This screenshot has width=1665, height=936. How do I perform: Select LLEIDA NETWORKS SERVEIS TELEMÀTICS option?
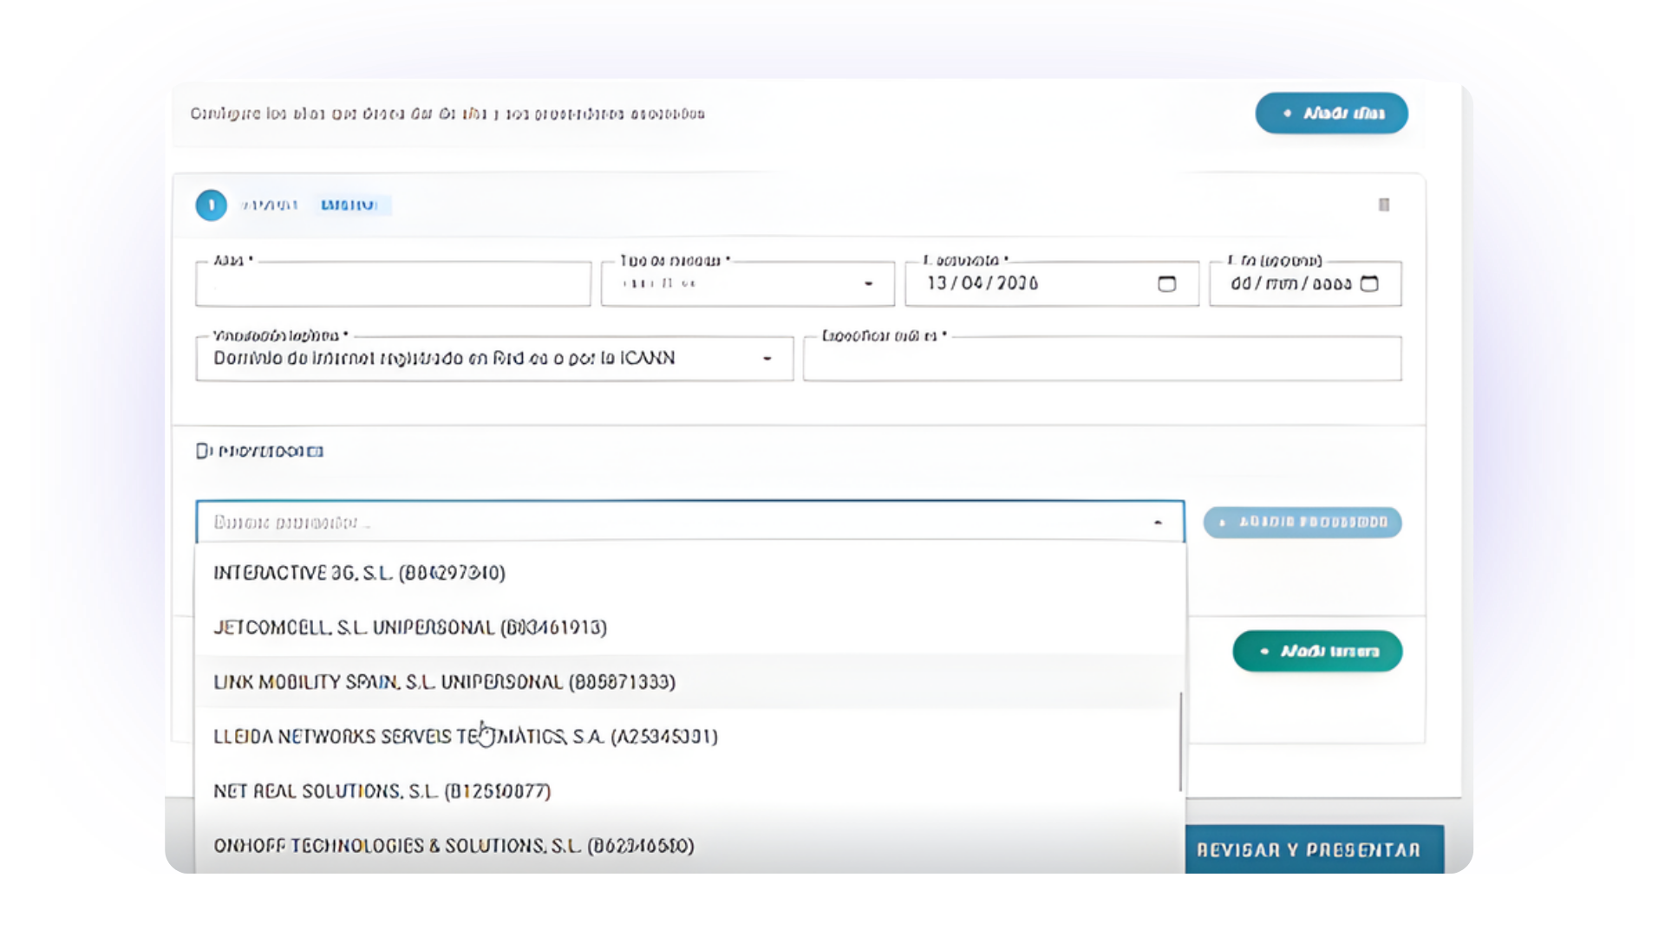point(690,737)
